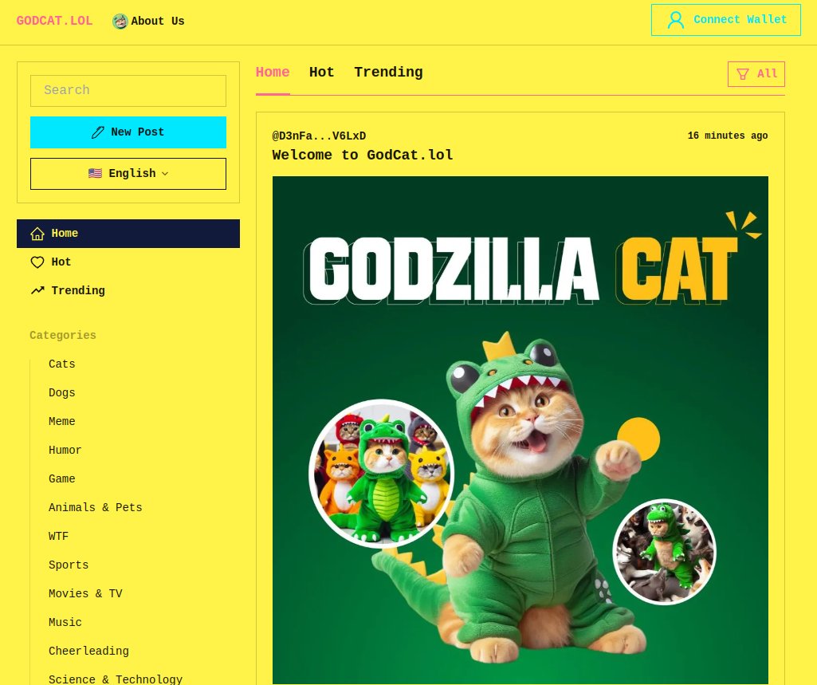Click the user icon in Connect Wallet
Viewport: 817px width, 685px height.
click(x=676, y=20)
